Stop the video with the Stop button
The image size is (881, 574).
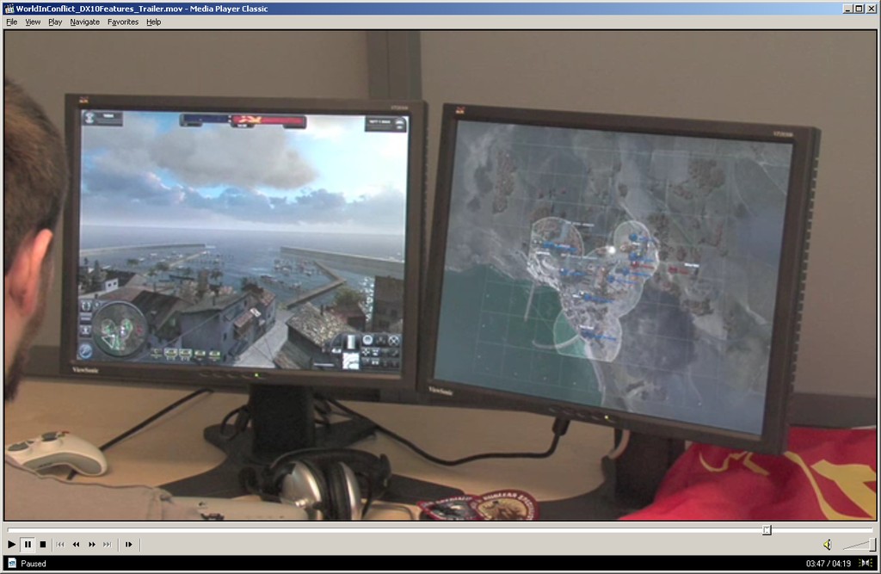point(43,544)
